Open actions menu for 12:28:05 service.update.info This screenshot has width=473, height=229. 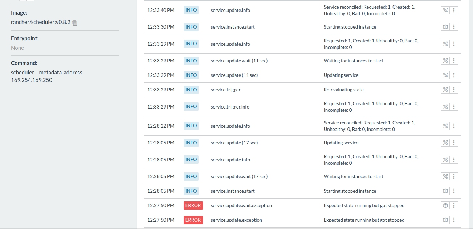(x=454, y=160)
